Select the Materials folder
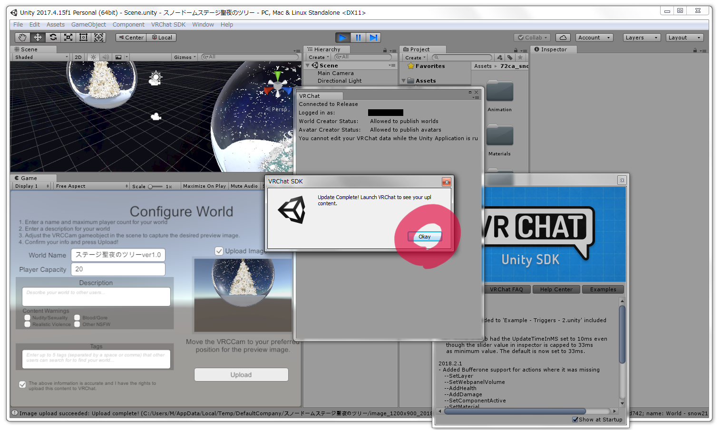Image resolution: width=721 pixels, height=430 pixels. [x=499, y=141]
